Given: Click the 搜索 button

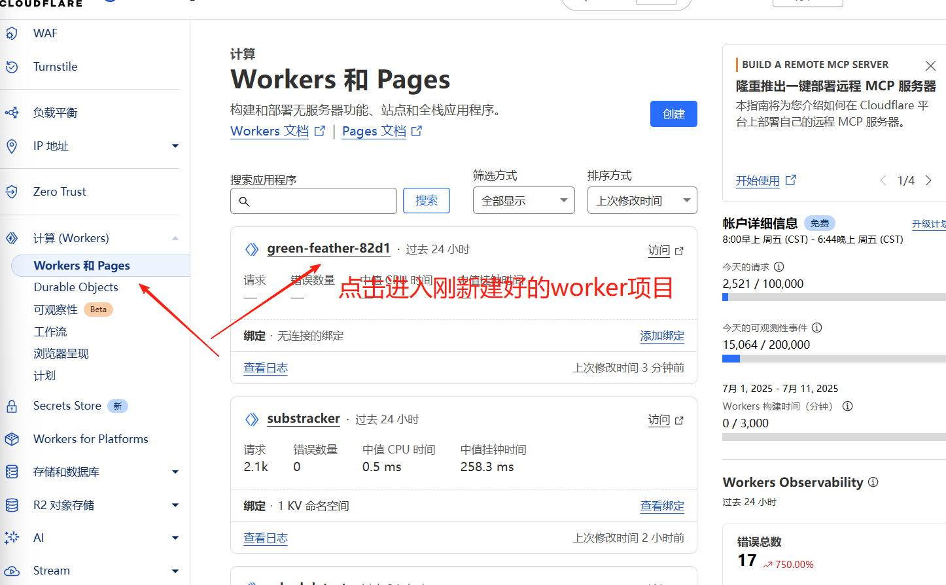Looking at the screenshot, I should pos(427,200).
